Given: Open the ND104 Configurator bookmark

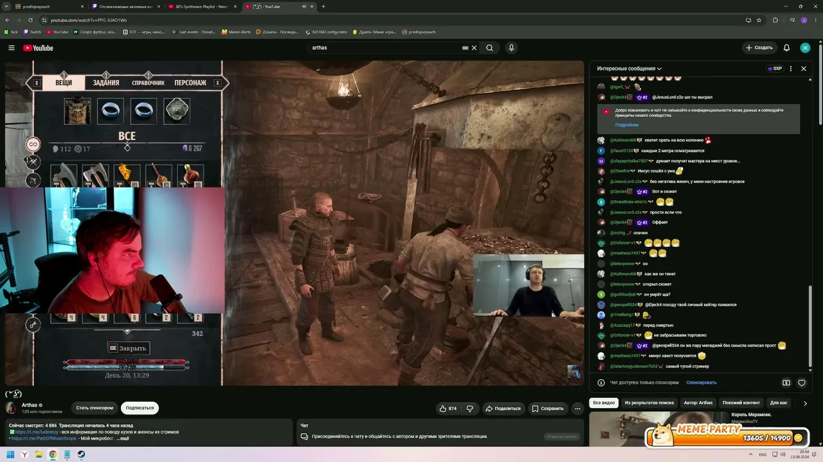Looking at the screenshot, I should coord(326,32).
